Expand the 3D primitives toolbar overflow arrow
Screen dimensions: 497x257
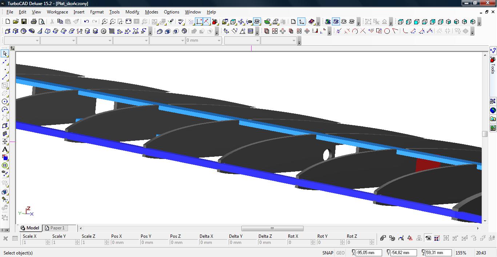[x=151, y=33]
